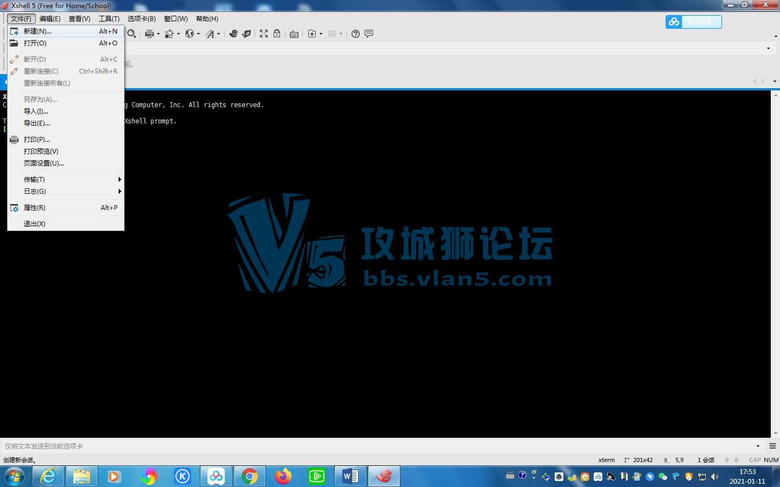Open Internet Explorer from taskbar
780x487 pixels.
pos(48,477)
